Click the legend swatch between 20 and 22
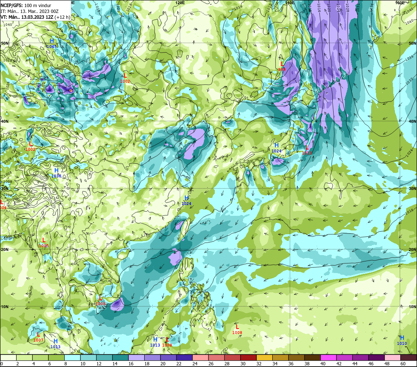The height and width of the screenshot is (367, 417). 168,357
